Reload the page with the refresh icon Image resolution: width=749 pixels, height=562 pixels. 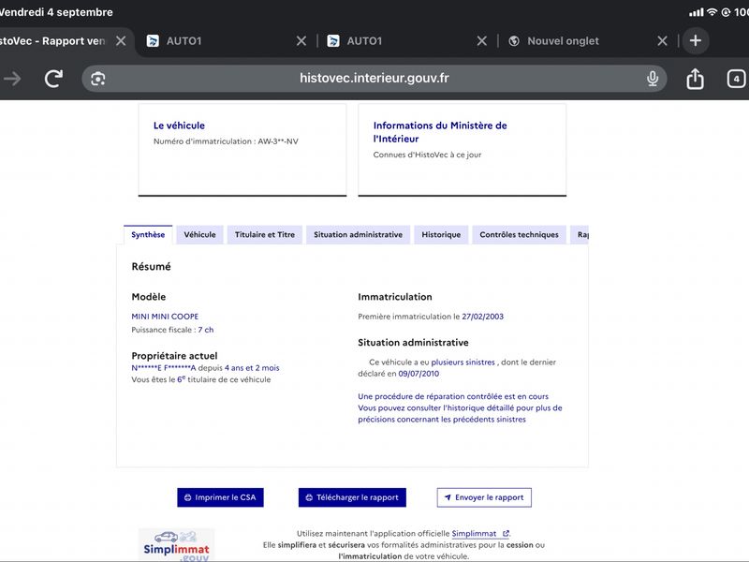(53, 79)
